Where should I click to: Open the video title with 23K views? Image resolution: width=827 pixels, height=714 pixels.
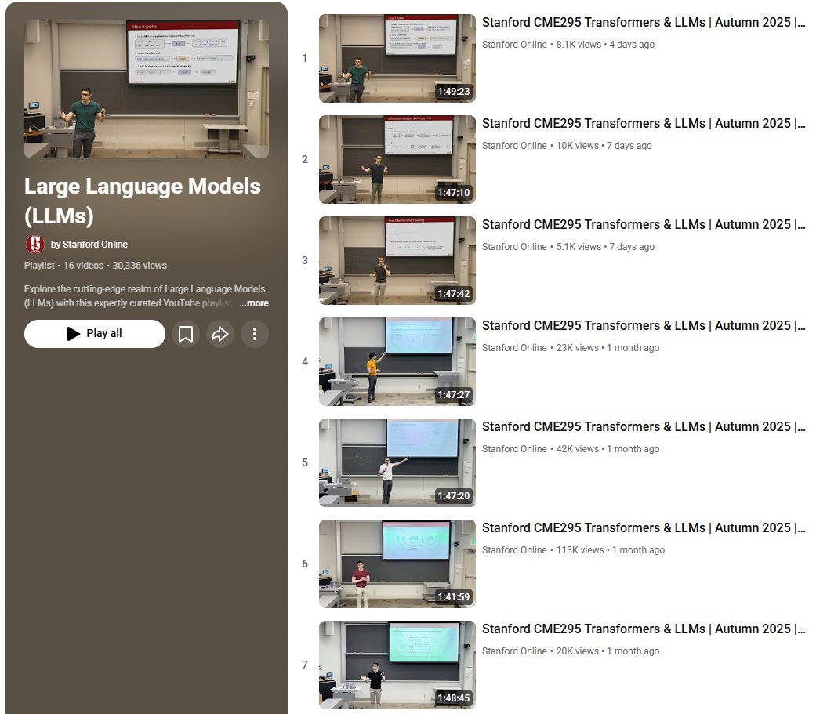[x=644, y=326]
